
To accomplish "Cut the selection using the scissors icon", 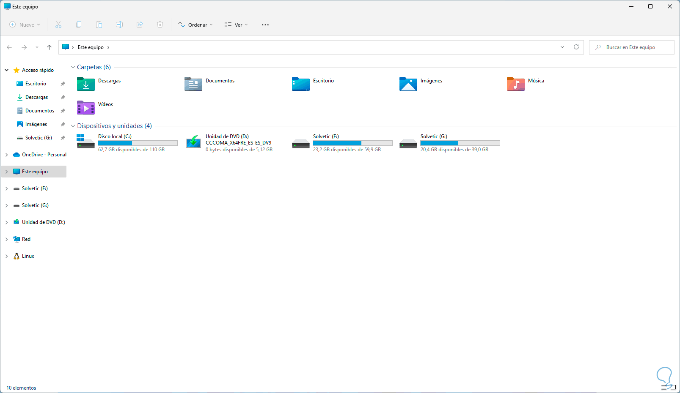I will (58, 25).
